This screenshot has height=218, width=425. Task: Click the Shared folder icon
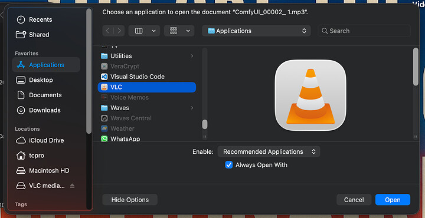21,35
